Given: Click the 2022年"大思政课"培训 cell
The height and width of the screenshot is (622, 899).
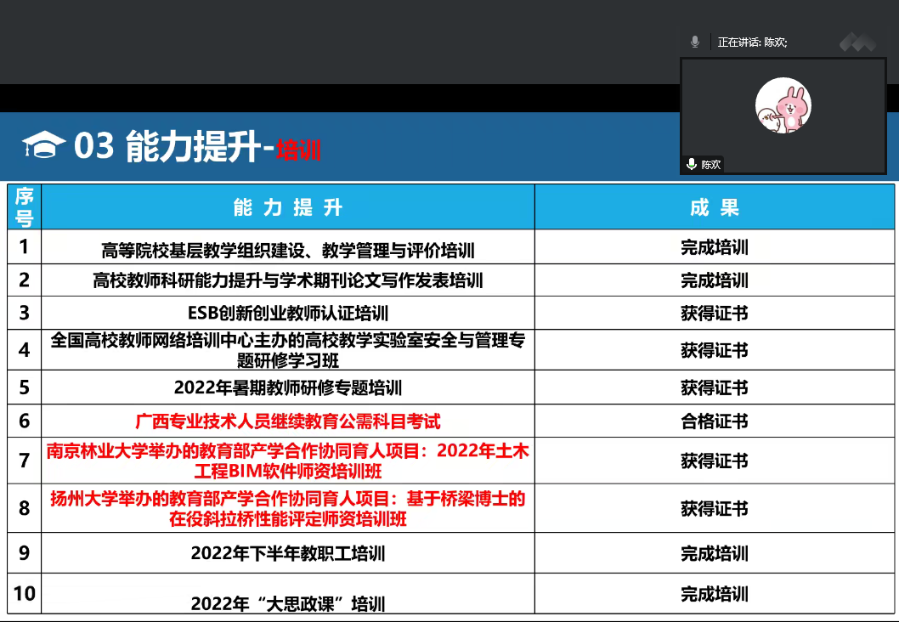Looking at the screenshot, I should point(288,594).
